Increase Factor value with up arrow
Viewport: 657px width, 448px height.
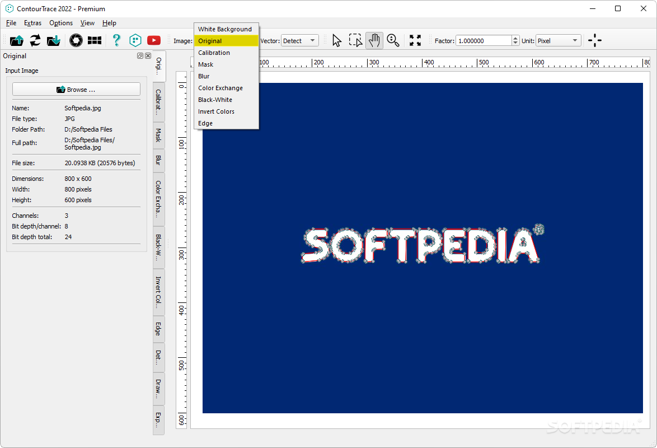(515, 38)
